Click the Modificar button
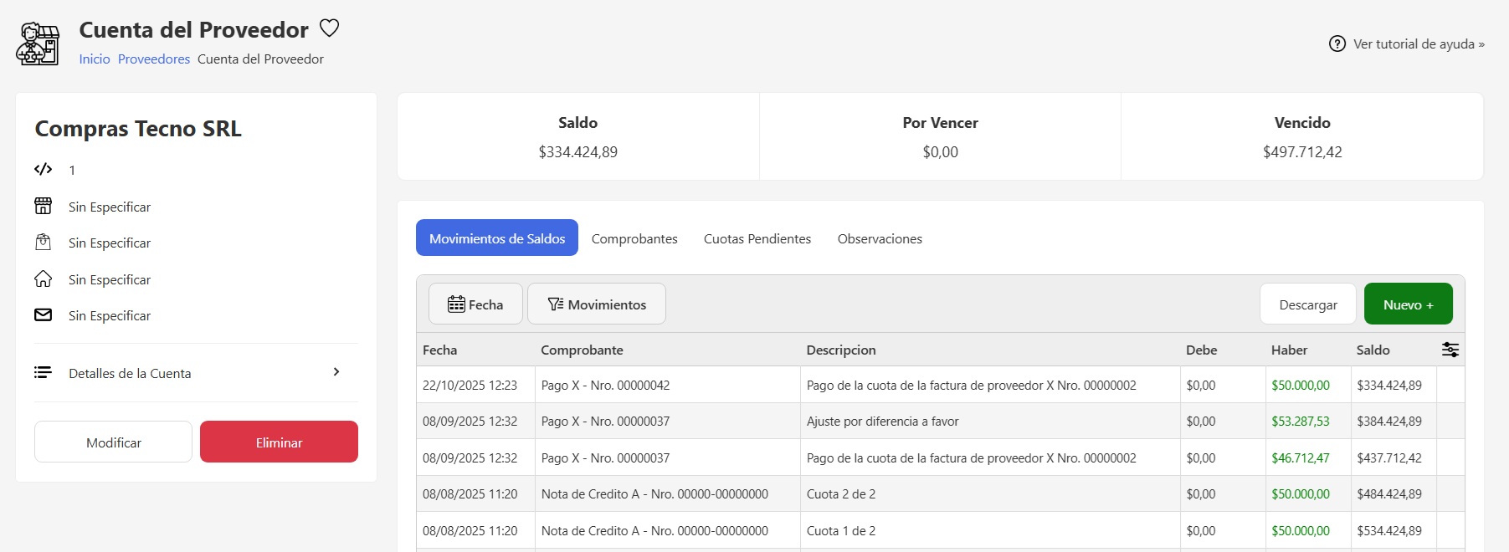 (114, 442)
